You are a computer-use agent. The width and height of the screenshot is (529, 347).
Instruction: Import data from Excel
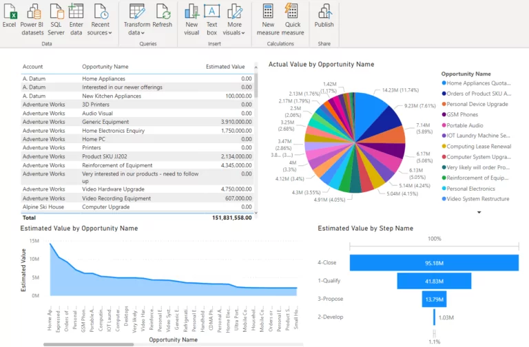pos(10,16)
